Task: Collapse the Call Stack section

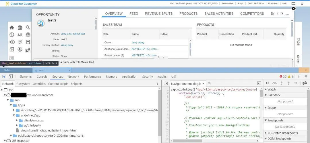Action: 266,95
